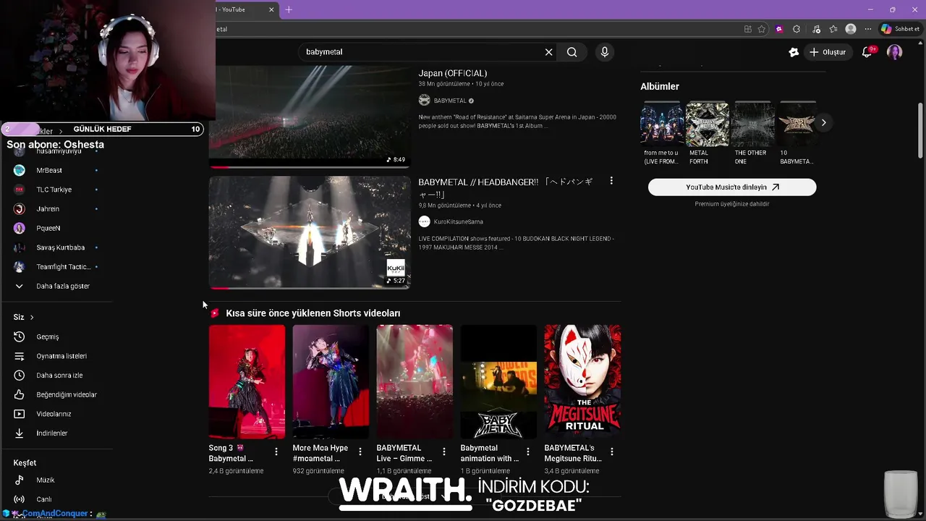Expand 'Daha fazla göster' subscriptions

56,286
